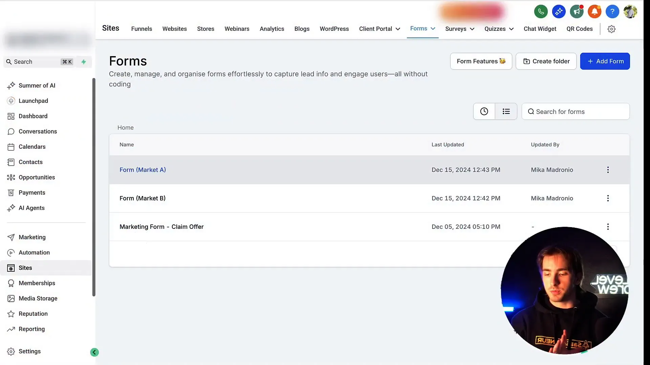Collapse the left sidebar with chevron arrow
This screenshot has height=365, width=650.
tap(94, 352)
